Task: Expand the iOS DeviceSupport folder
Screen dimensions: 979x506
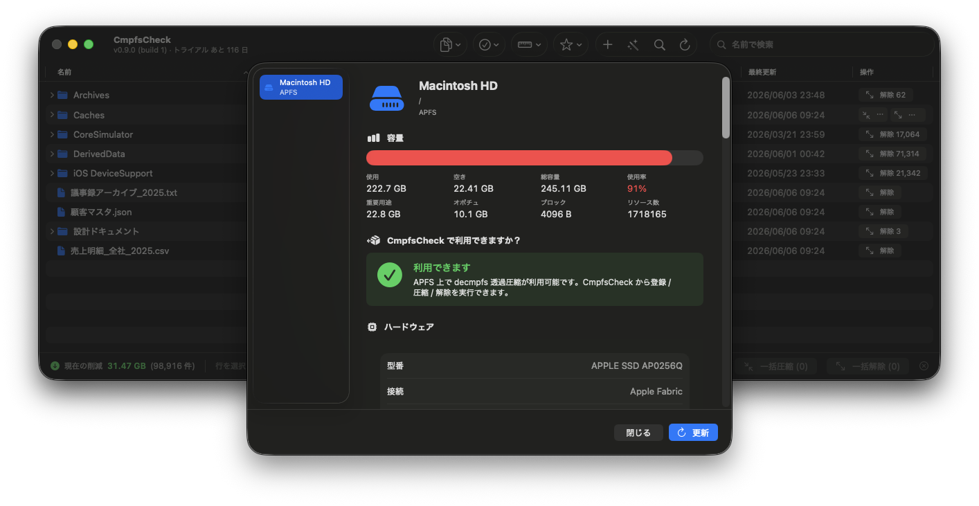Action: coord(52,173)
